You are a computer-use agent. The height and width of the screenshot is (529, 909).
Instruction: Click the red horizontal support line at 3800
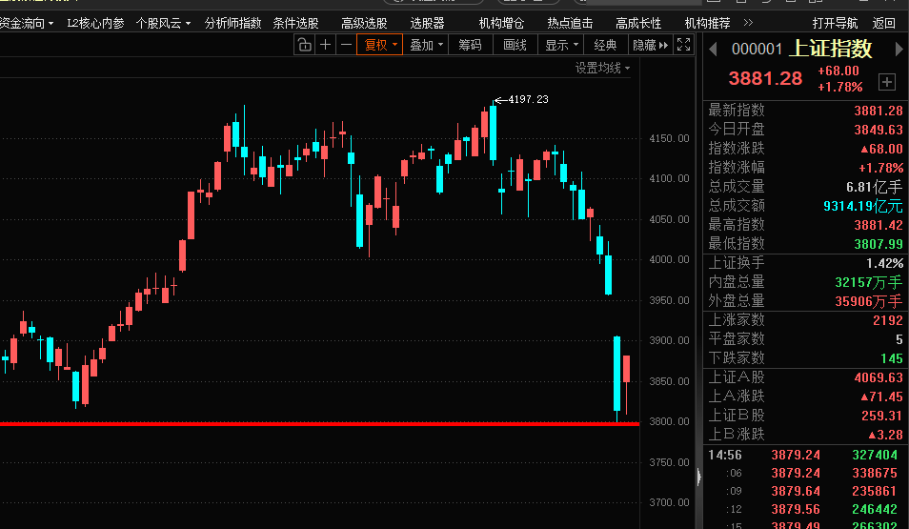(x=286, y=423)
